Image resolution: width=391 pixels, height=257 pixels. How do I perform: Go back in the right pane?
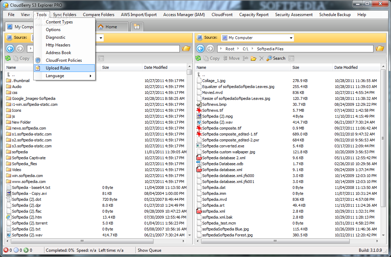pos(200,49)
